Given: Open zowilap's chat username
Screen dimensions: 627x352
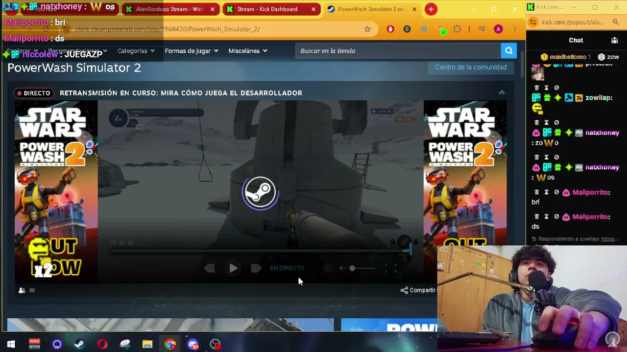Looking at the screenshot, I should point(599,98).
